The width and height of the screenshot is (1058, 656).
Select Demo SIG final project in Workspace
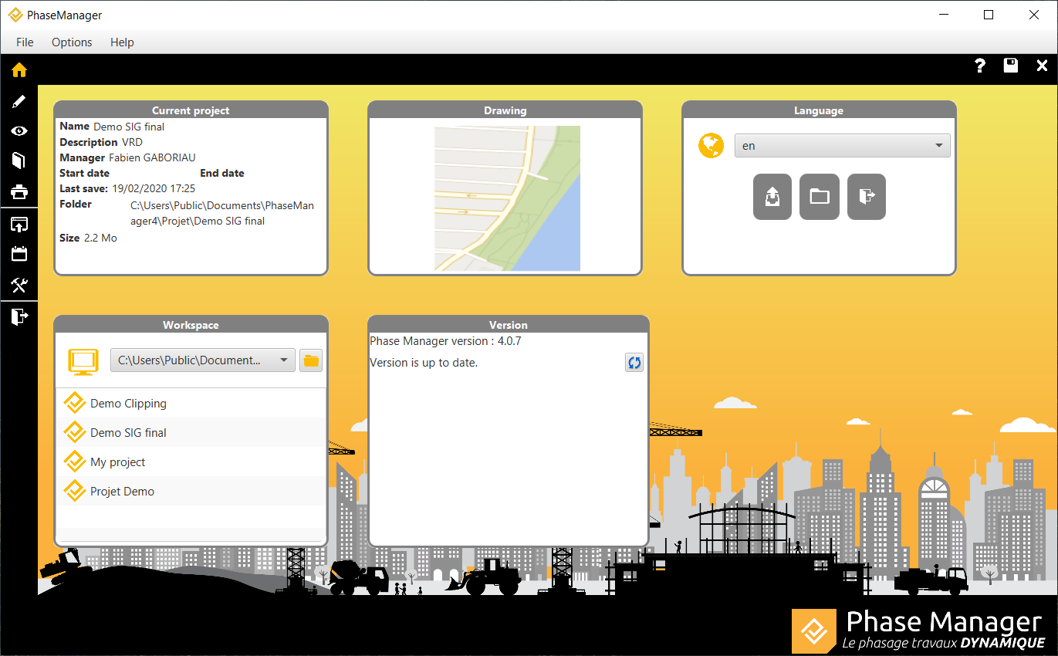191,433
